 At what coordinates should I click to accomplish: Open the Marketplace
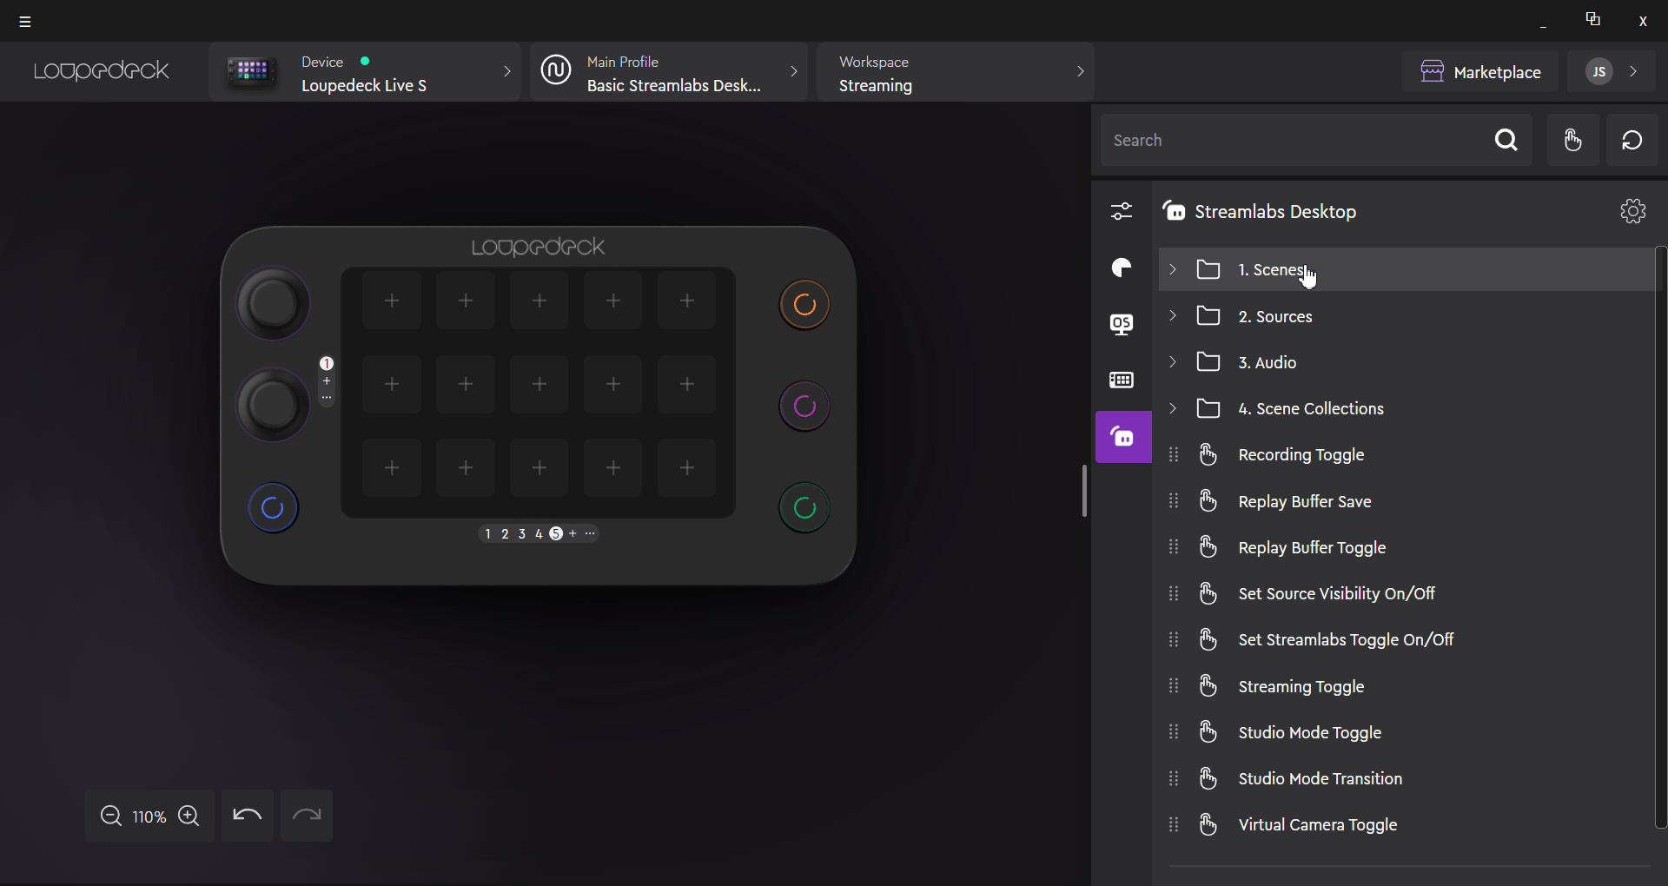(1480, 72)
